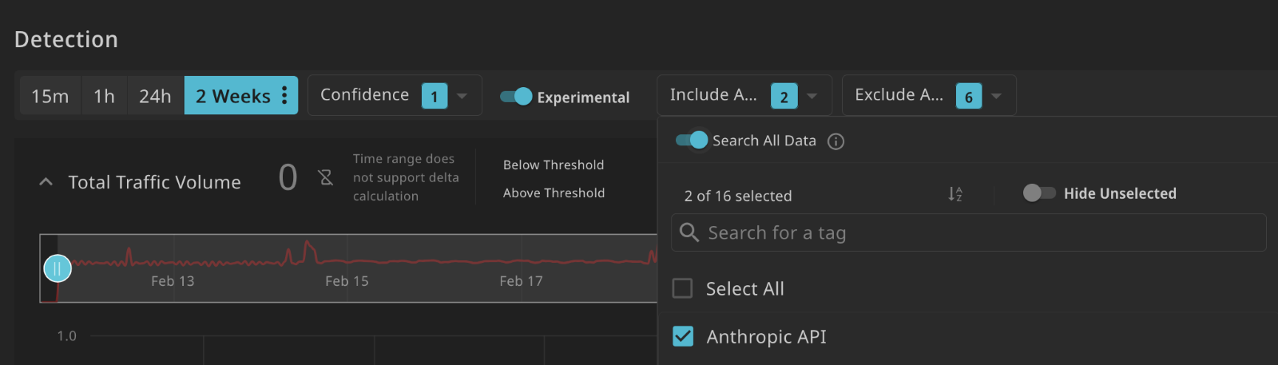Collapse the Include A... dropdown
Screen dimensions: 1278x365
click(x=812, y=96)
